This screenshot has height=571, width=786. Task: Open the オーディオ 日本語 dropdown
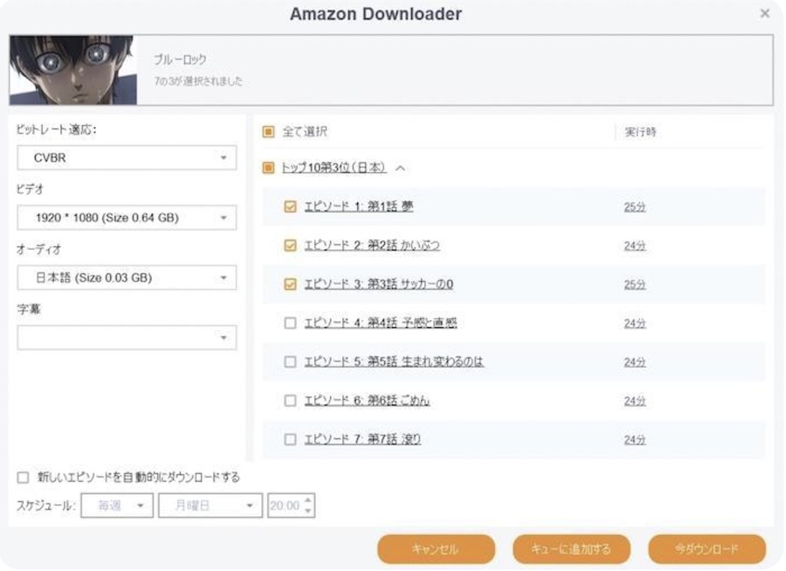127,278
